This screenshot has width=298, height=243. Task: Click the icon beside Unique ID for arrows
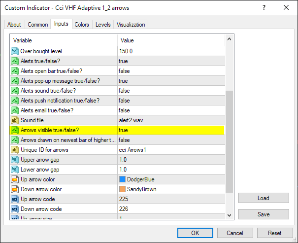click(x=14, y=150)
